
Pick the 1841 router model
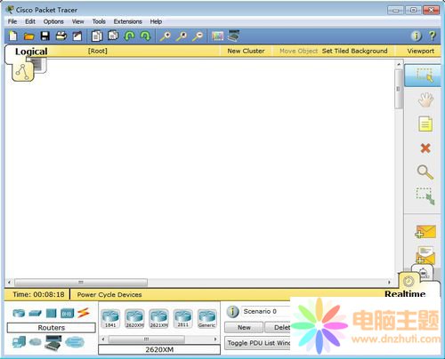(110, 318)
